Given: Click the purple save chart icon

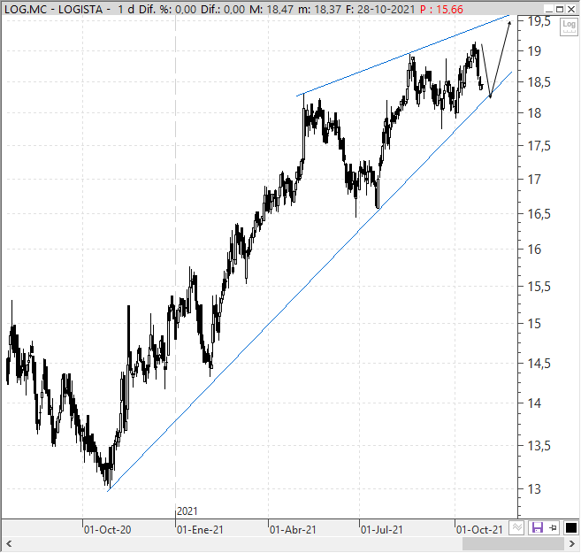Looking at the screenshot, I should coord(538,527).
